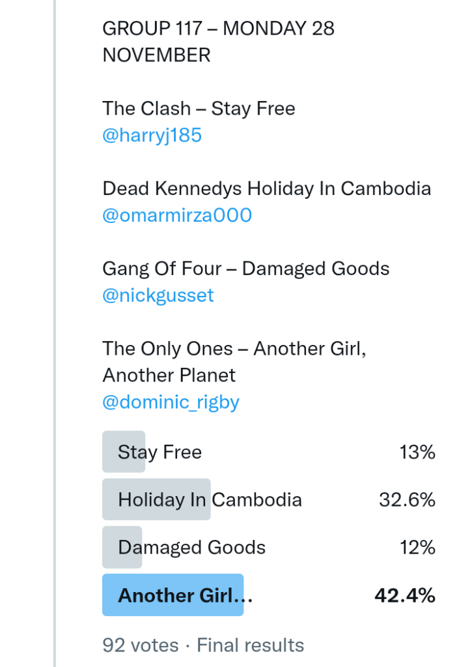The width and height of the screenshot is (457, 667).
Task: Click The Clash – Stay Free line
Action: tap(199, 108)
